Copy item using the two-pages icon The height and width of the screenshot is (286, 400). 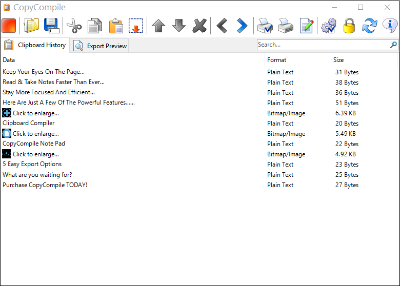95,26
